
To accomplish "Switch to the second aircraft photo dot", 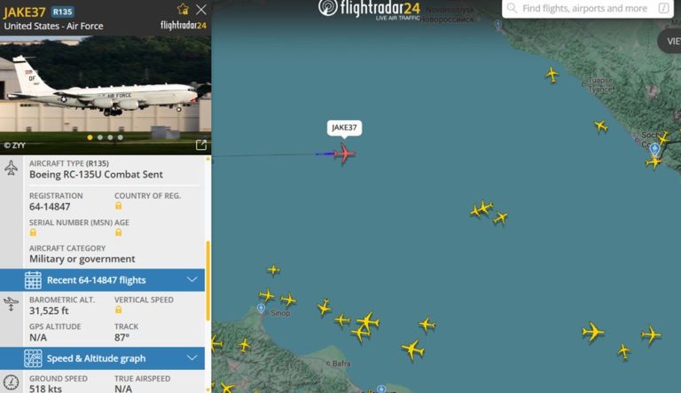I will click(100, 138).
